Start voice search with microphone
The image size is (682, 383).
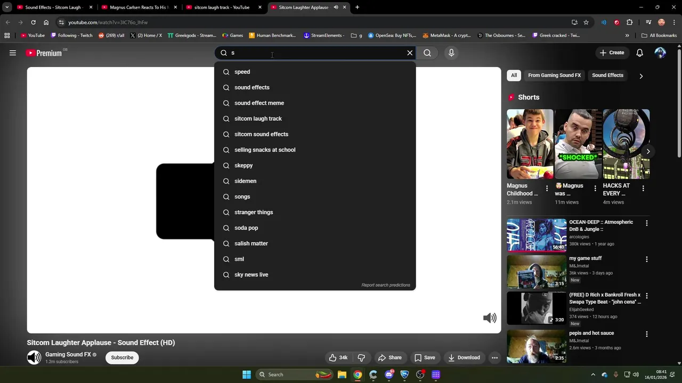(451, 53)
